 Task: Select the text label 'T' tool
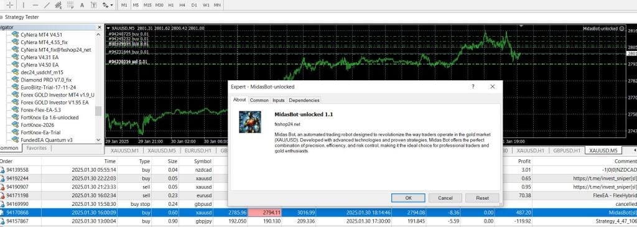pyautogui.click(x=94, y=5)
